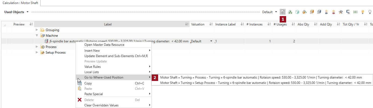Screen dimensions: 373x108
Task: Switch to the Calculation : Motor Shaft tab
Action: (x=20, y=3)
